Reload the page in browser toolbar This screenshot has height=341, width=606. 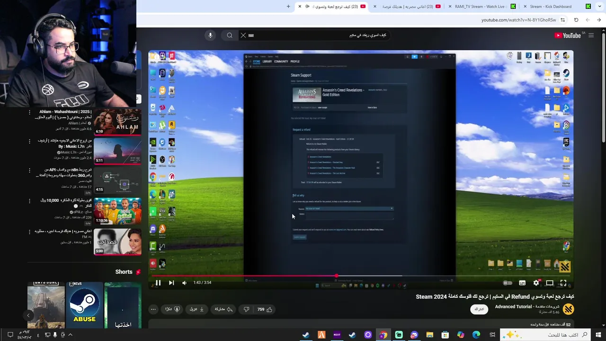576,20
